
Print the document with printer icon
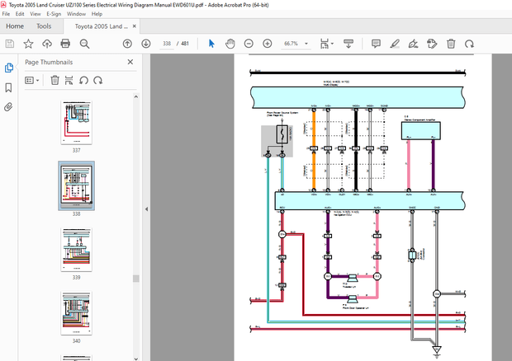65,44
